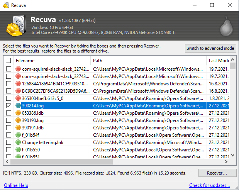Tick checkbox for 3653004befb613c5_0
The image size is (239, 190).
tap(9, 98)
